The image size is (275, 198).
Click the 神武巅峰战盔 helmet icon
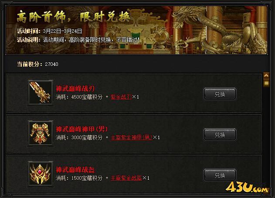pos(41,174)
